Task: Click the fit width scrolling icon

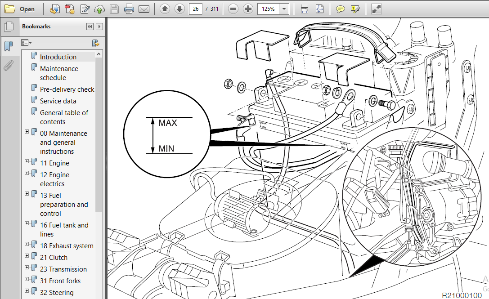Action: tap(305, 9)
